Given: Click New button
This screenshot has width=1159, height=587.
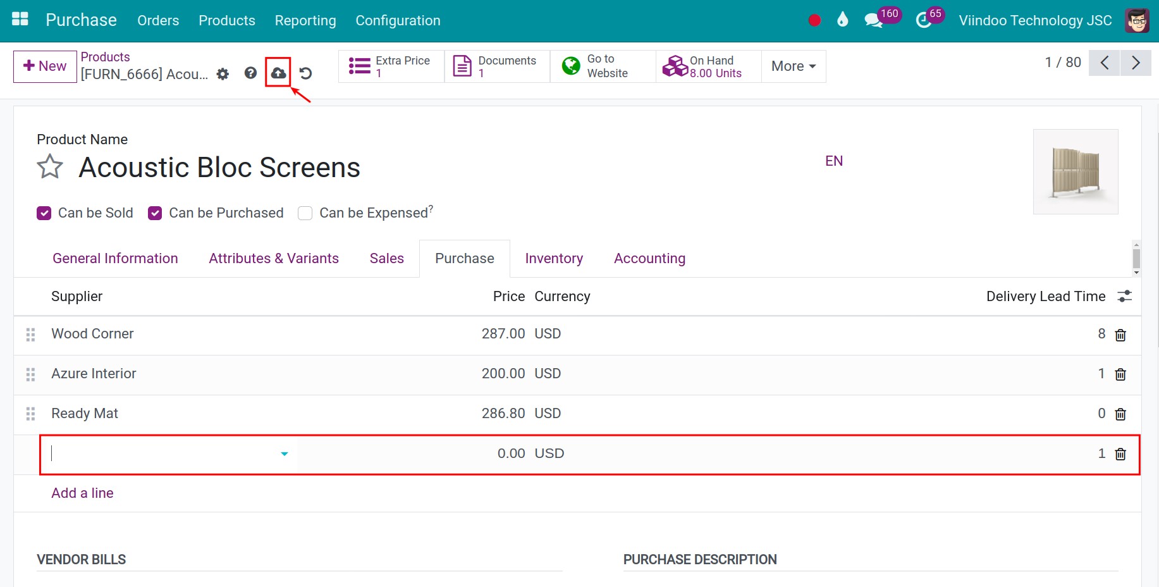Looking at the screenshot, I should tap(45, 66).
